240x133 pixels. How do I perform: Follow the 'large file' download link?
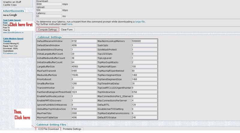[x=141, y=22]
